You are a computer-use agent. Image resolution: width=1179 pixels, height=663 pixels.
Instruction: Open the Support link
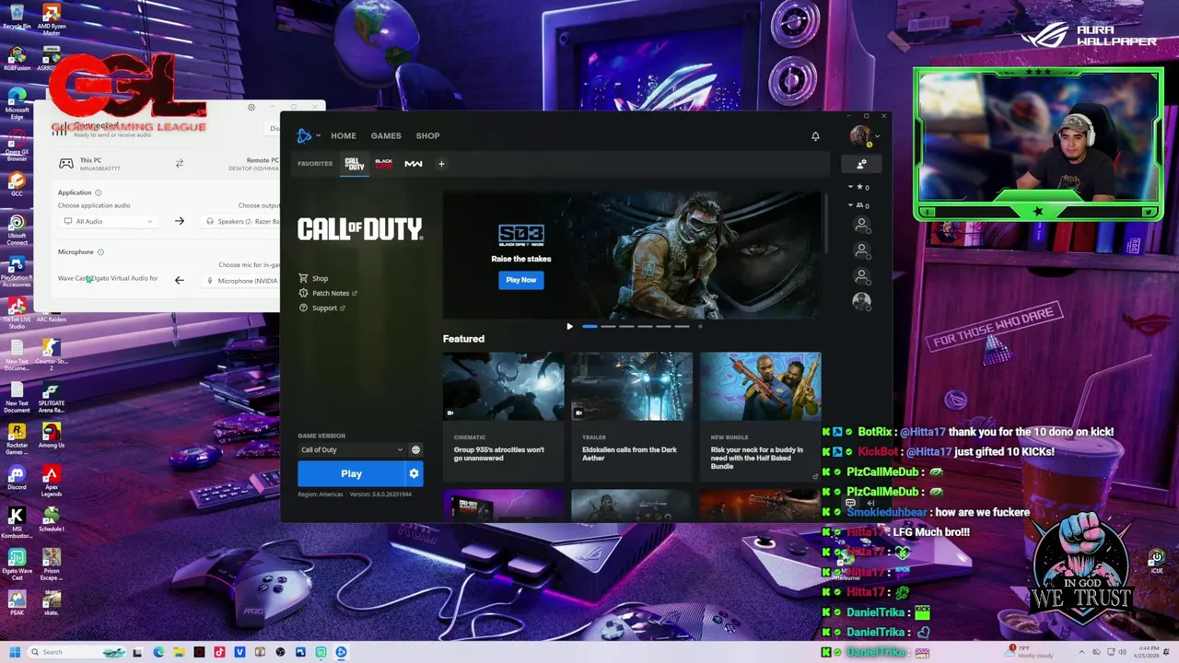pos(321,308)
